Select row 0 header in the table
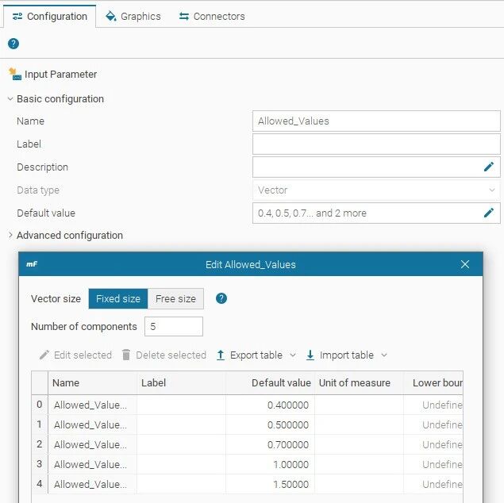504x503 pixels. 40,405
